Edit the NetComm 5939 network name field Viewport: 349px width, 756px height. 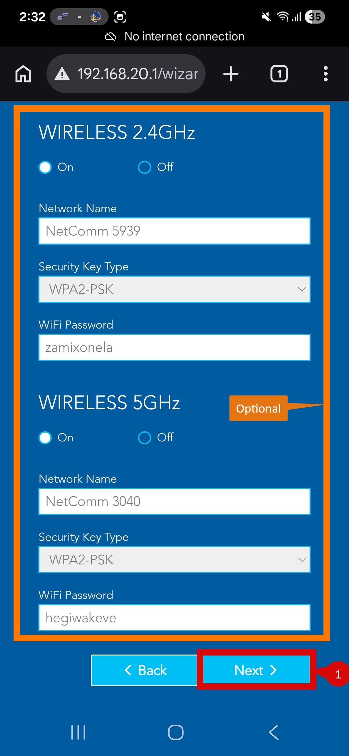pos(174,231)
